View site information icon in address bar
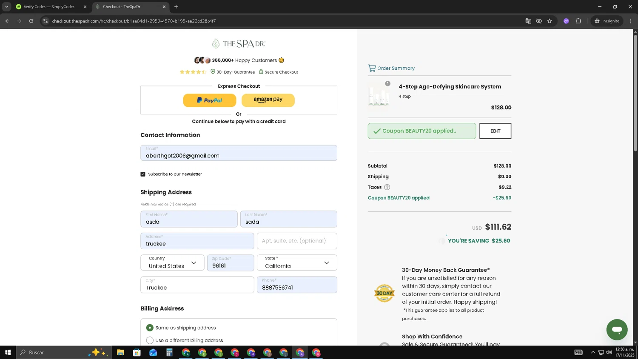This screenshot has width=638, height=359. point(46,21)
